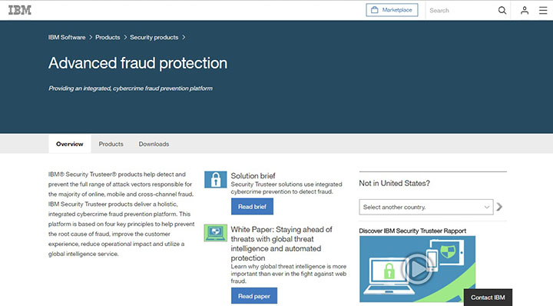
Task: Open the hamburger menu icon
Action: click(543, 10)
